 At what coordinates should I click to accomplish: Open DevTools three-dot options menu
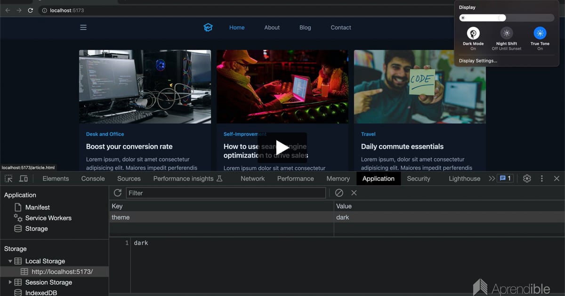pyautogui.click(x=542, y=179)
